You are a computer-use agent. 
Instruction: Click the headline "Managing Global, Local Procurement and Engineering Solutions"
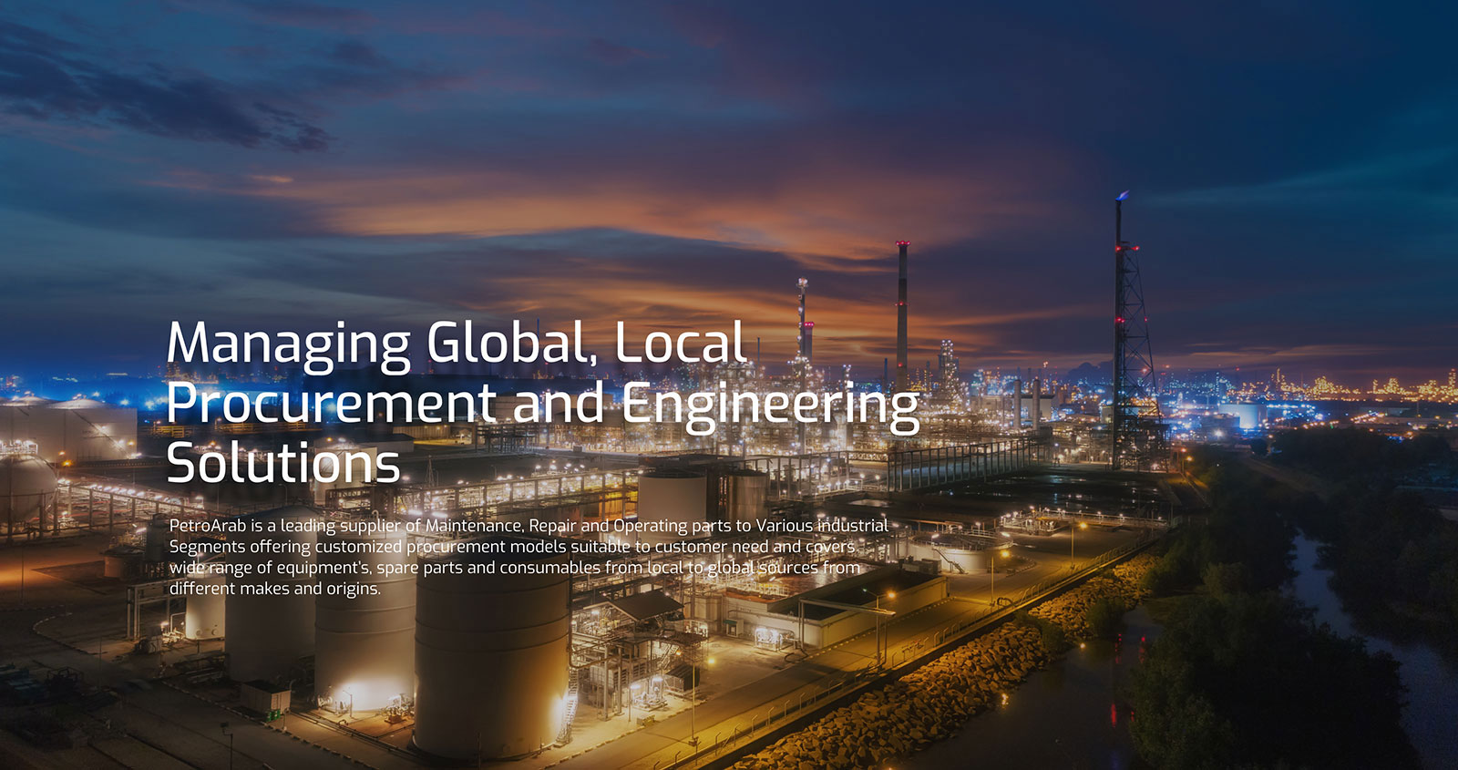pyautogui.click(x=543, y=402)
